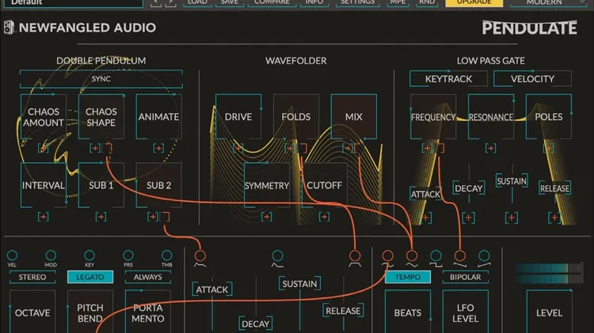The width and height of the screenshot is (594, 333).
Task: Toggle VELOCITY in Low Pass Gate
Action: (532, 79)
